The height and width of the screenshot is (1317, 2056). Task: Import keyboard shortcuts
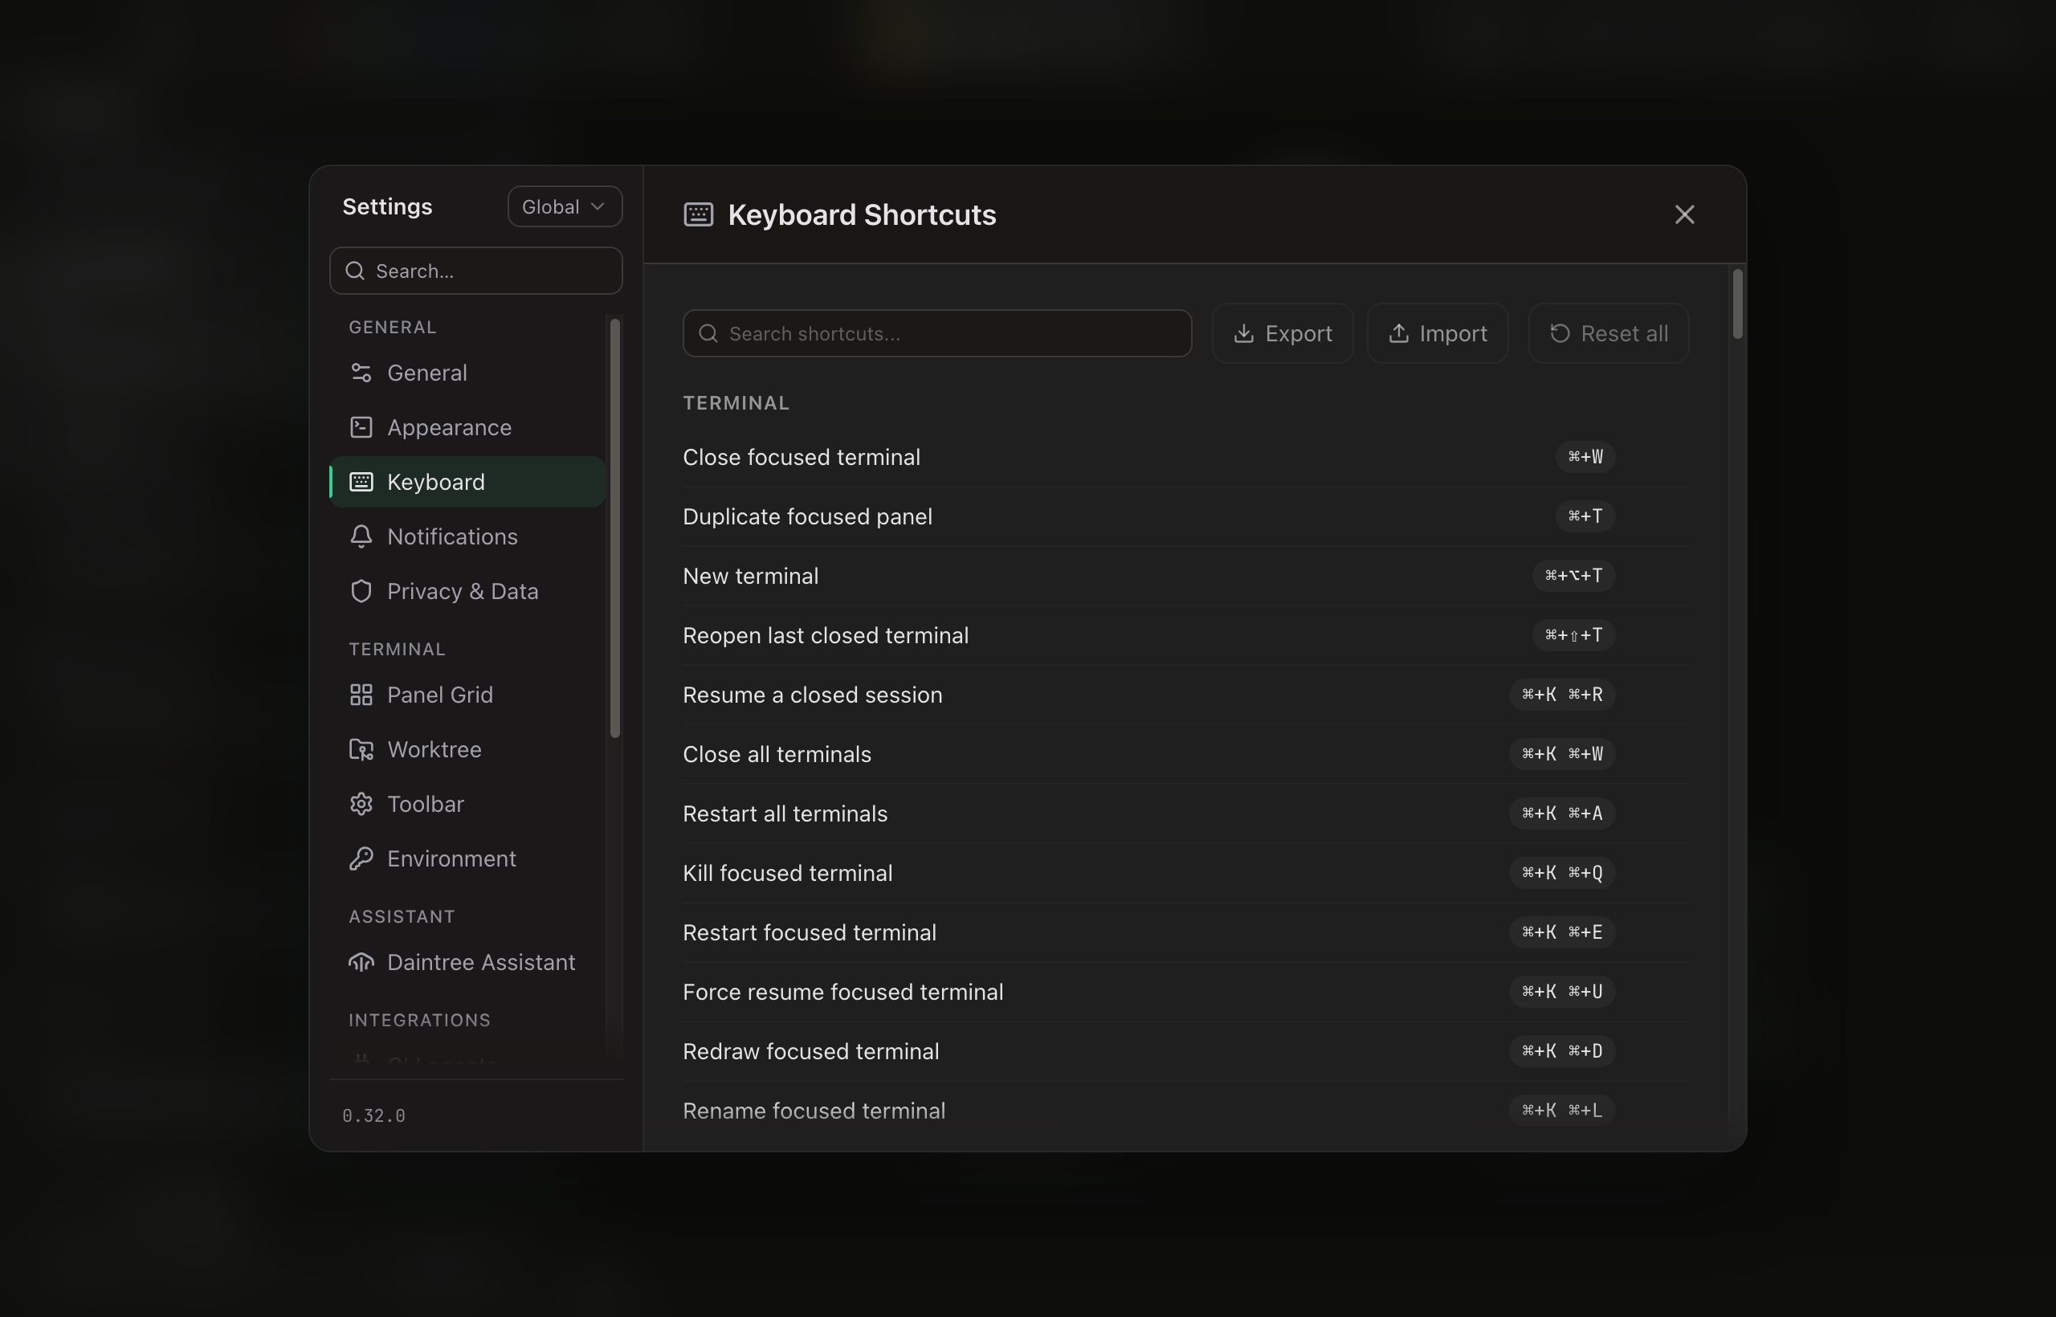coord(1437,333)
